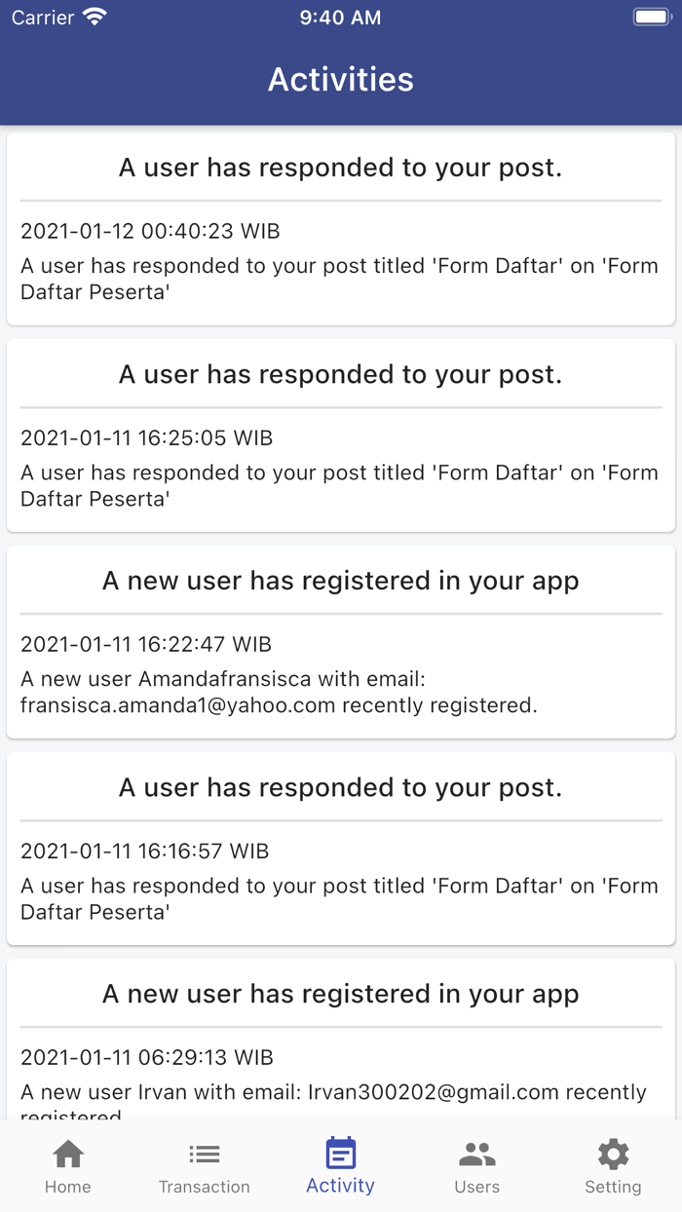This screenshot has width=682, height=1212.
Task: Select the Users tab label
Action: [x=477, y=1187]
